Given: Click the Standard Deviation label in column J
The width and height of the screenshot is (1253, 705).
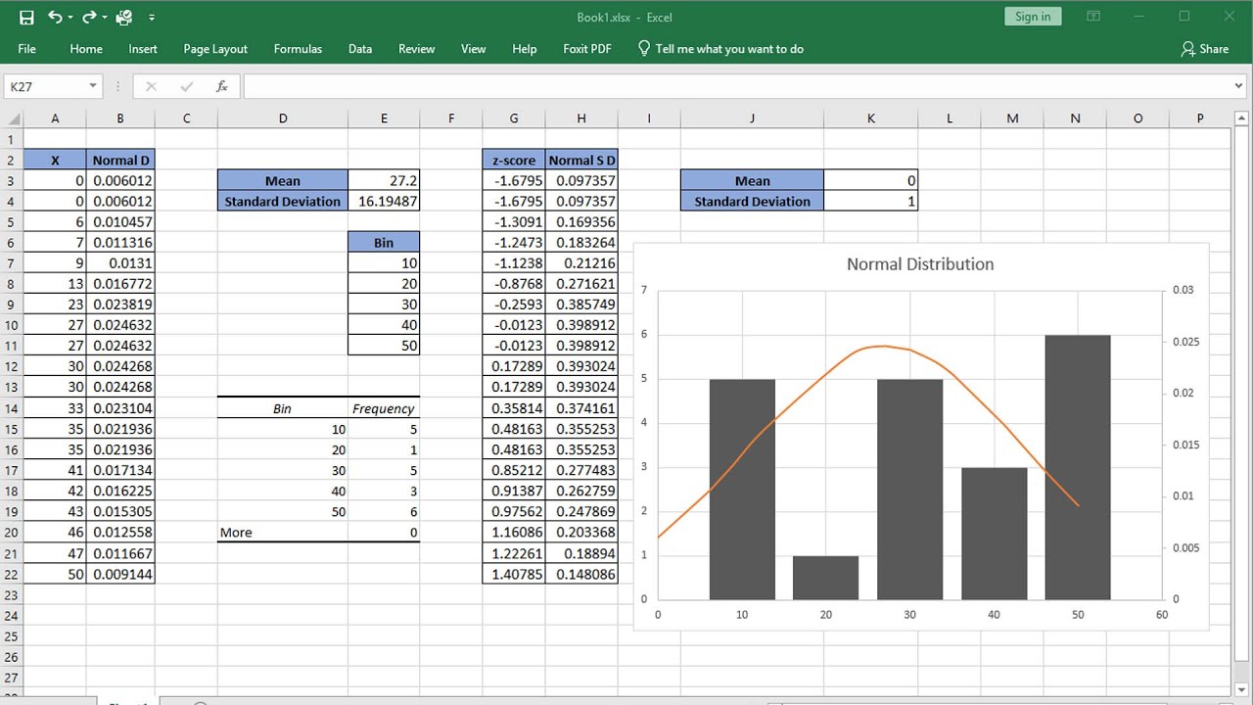Looking at the screenshot, I should click(752, 201).
